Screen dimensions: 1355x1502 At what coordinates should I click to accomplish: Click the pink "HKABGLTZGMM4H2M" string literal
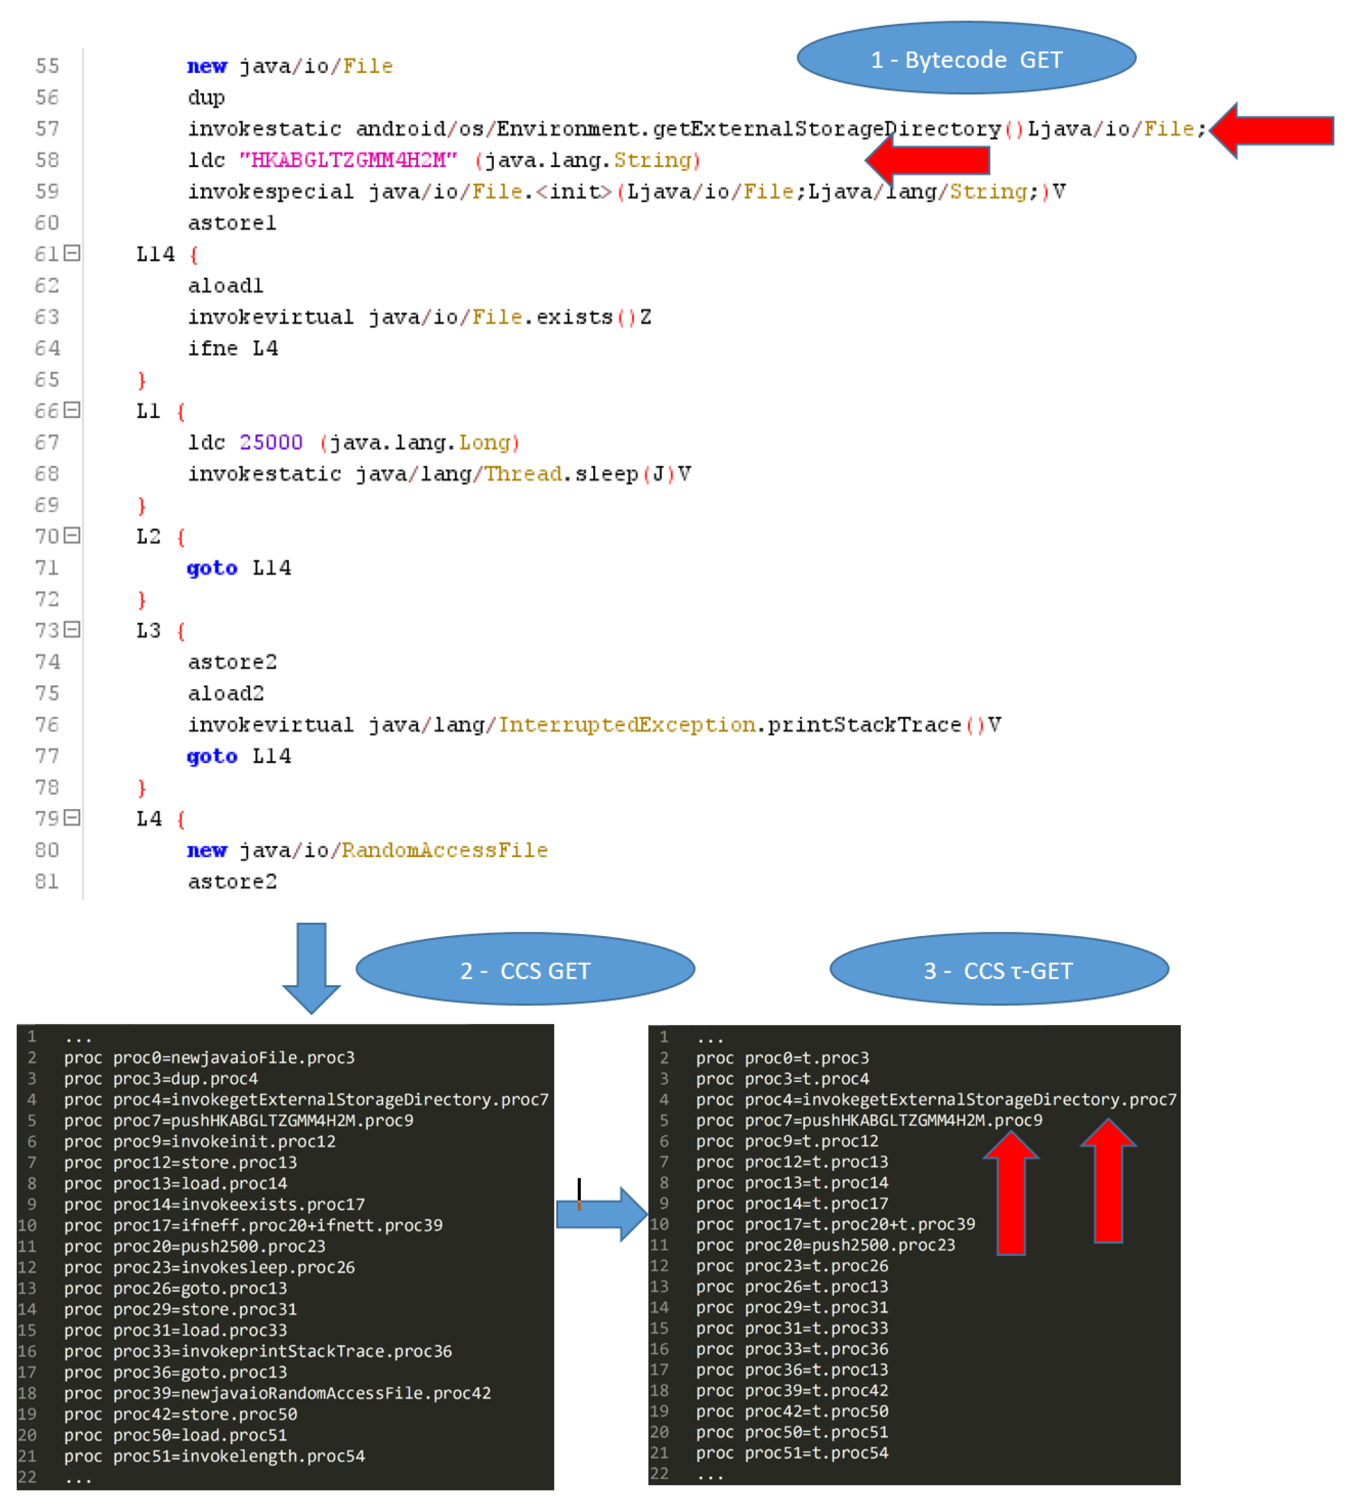click(x=348, y=160)
